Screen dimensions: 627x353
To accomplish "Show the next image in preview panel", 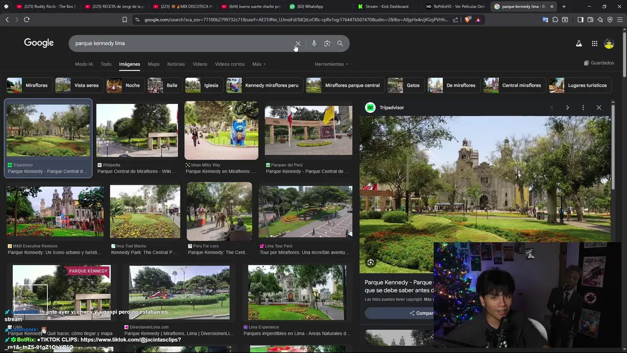I will 567,107.
